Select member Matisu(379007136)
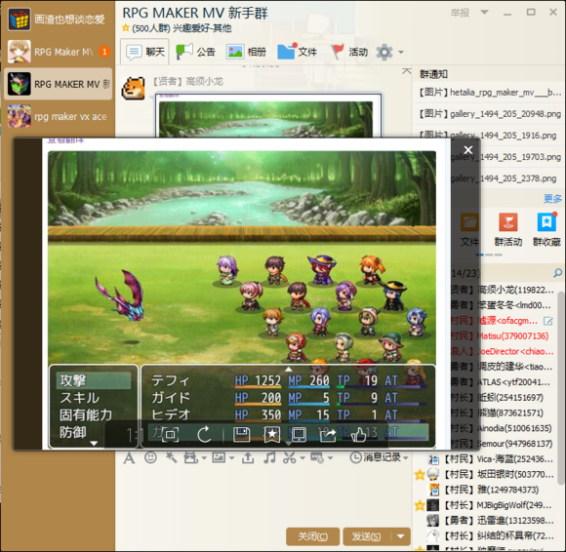 [x=512, y=335]
